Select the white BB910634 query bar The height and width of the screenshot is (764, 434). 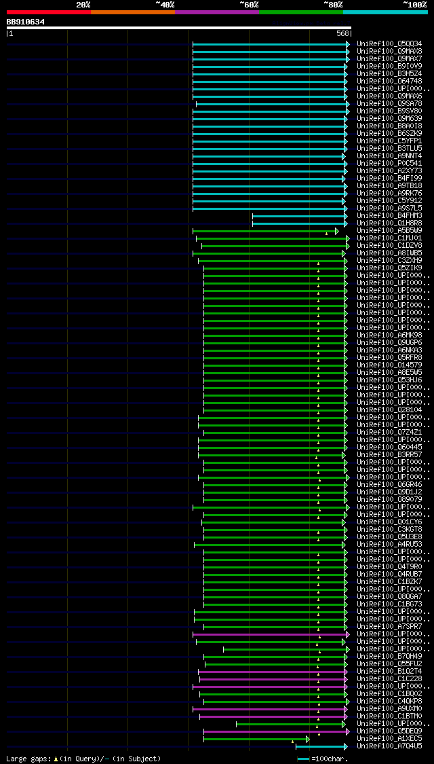coord(178,28)
